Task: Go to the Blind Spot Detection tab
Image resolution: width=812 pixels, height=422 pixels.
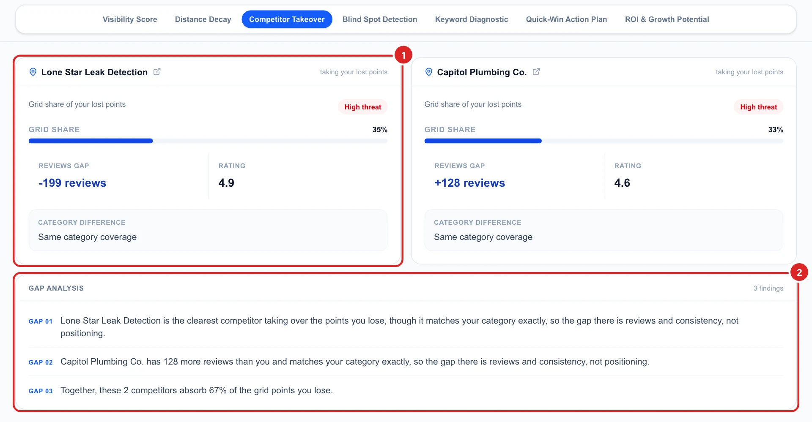Action: (380, 19)
